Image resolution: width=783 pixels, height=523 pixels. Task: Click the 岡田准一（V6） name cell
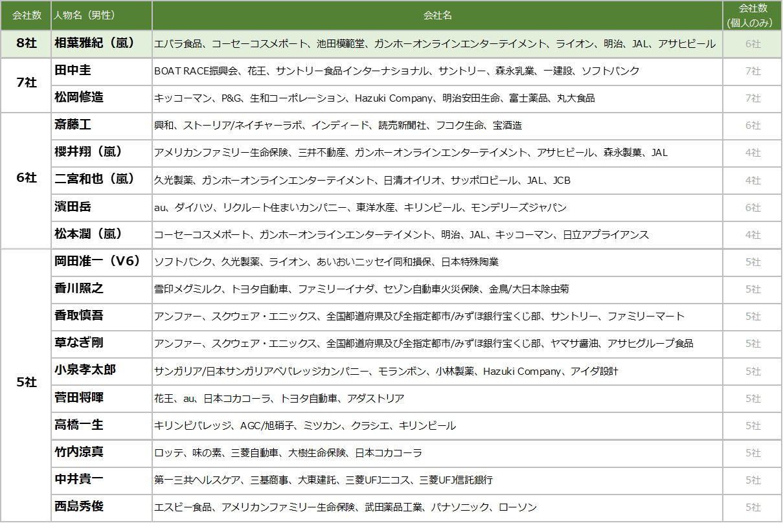[102, 261]
